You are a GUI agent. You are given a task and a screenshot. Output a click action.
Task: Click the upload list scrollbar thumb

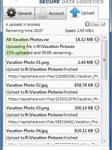point(105,60)
